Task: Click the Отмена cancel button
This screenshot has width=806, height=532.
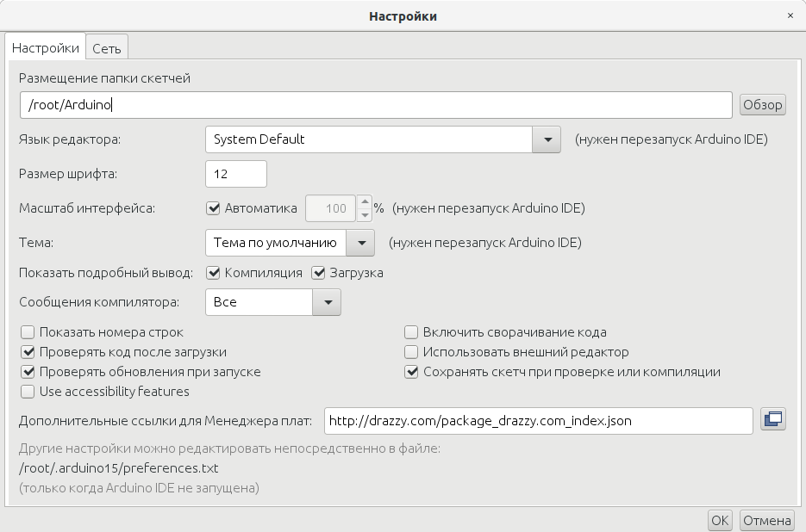Action: [767, 520]
